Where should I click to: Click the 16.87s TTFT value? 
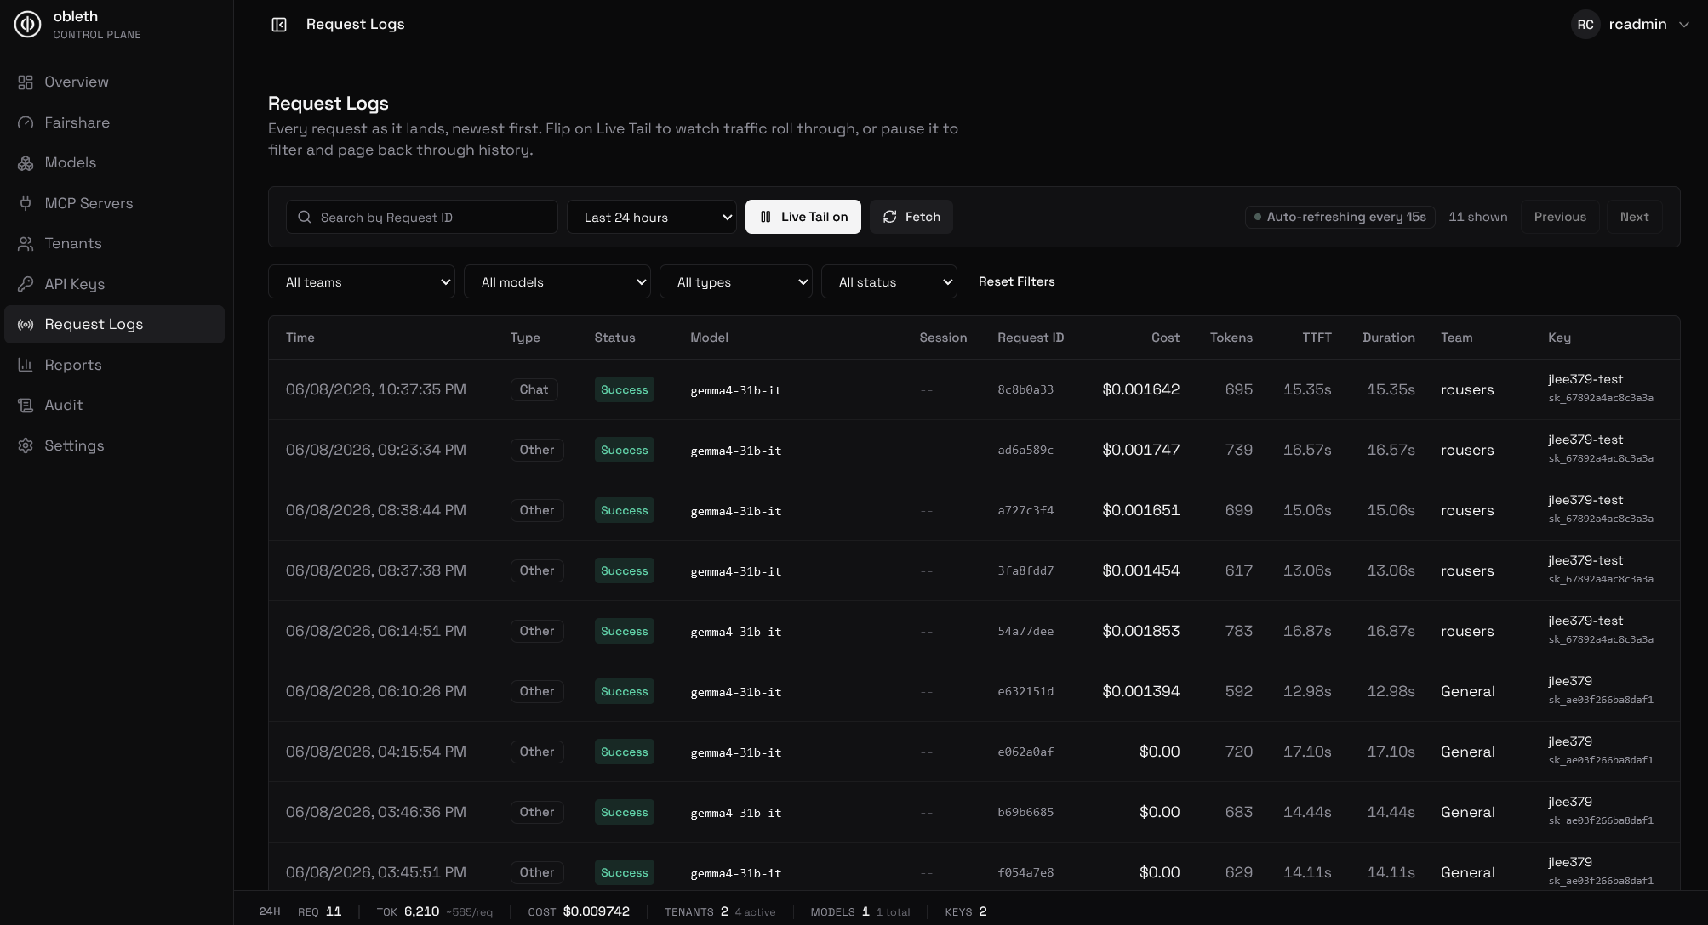point(1307,631)
